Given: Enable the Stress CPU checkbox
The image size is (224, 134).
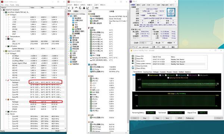Looking at the screenshot, I should 136,56.
